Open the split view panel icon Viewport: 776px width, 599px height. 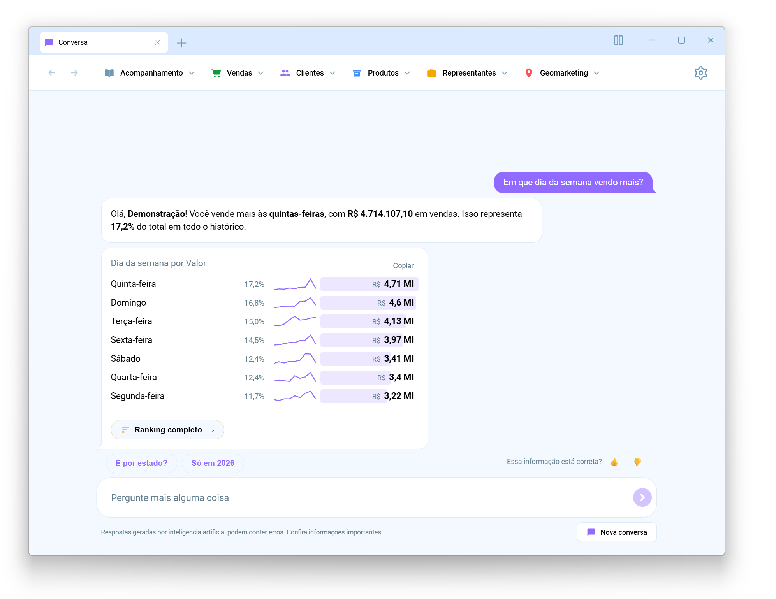[618, 40]
